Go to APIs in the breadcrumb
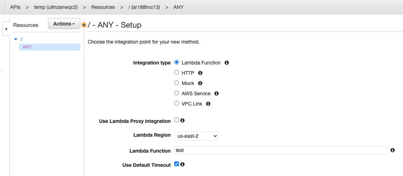The image size is (403, 176). pos(15,7)
